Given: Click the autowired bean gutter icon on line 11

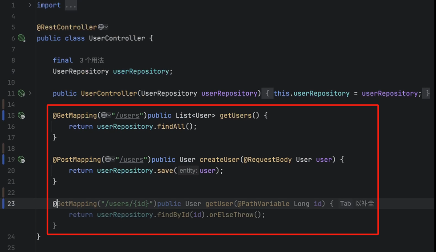Looking at the screenshot, I should [x=22, y=93].
